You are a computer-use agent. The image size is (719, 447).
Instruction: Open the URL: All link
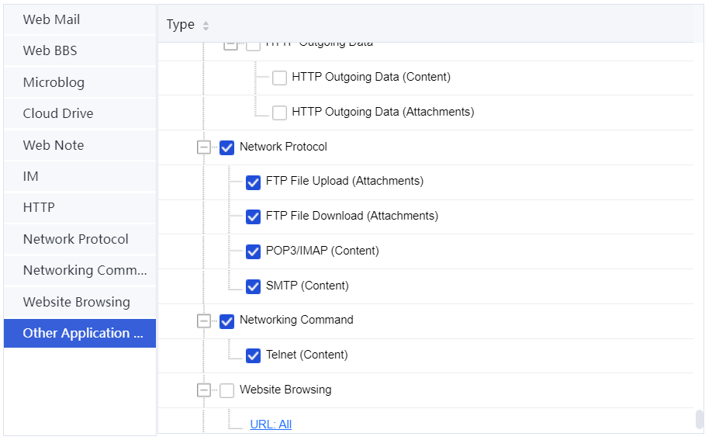coord(271,424)
